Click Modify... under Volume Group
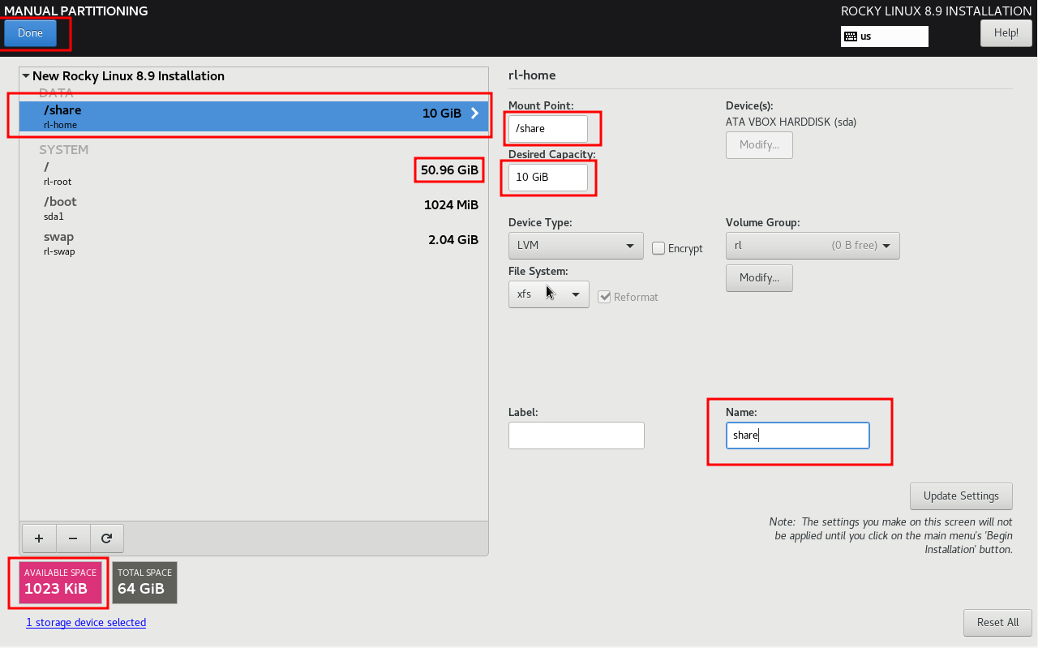1038x648 pixels. click(x=759, y=277)
